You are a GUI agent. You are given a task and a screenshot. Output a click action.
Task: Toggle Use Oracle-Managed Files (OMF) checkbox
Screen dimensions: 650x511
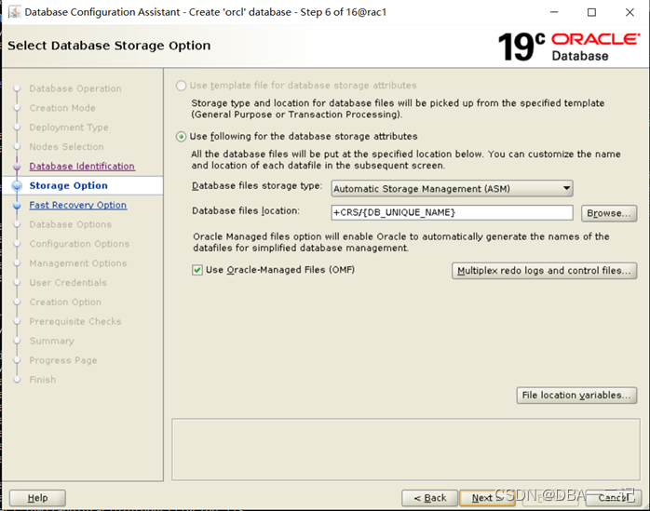pos(197,270)
